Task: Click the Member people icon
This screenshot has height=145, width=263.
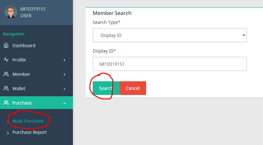Action: point(6,74)
